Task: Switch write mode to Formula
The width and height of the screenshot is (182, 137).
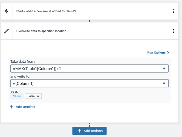Action: tap(33, 96)
